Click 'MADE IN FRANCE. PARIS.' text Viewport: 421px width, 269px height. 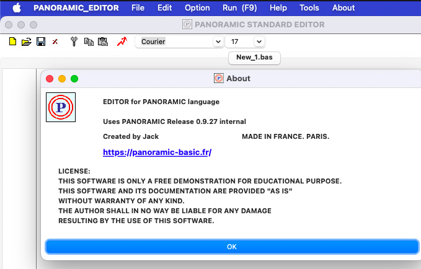(285, 136)
